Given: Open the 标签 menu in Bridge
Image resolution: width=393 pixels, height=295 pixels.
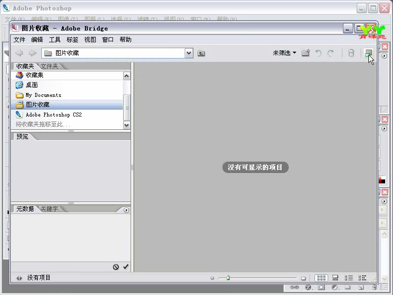Looking at the screenshot, I should pos(72,40).
